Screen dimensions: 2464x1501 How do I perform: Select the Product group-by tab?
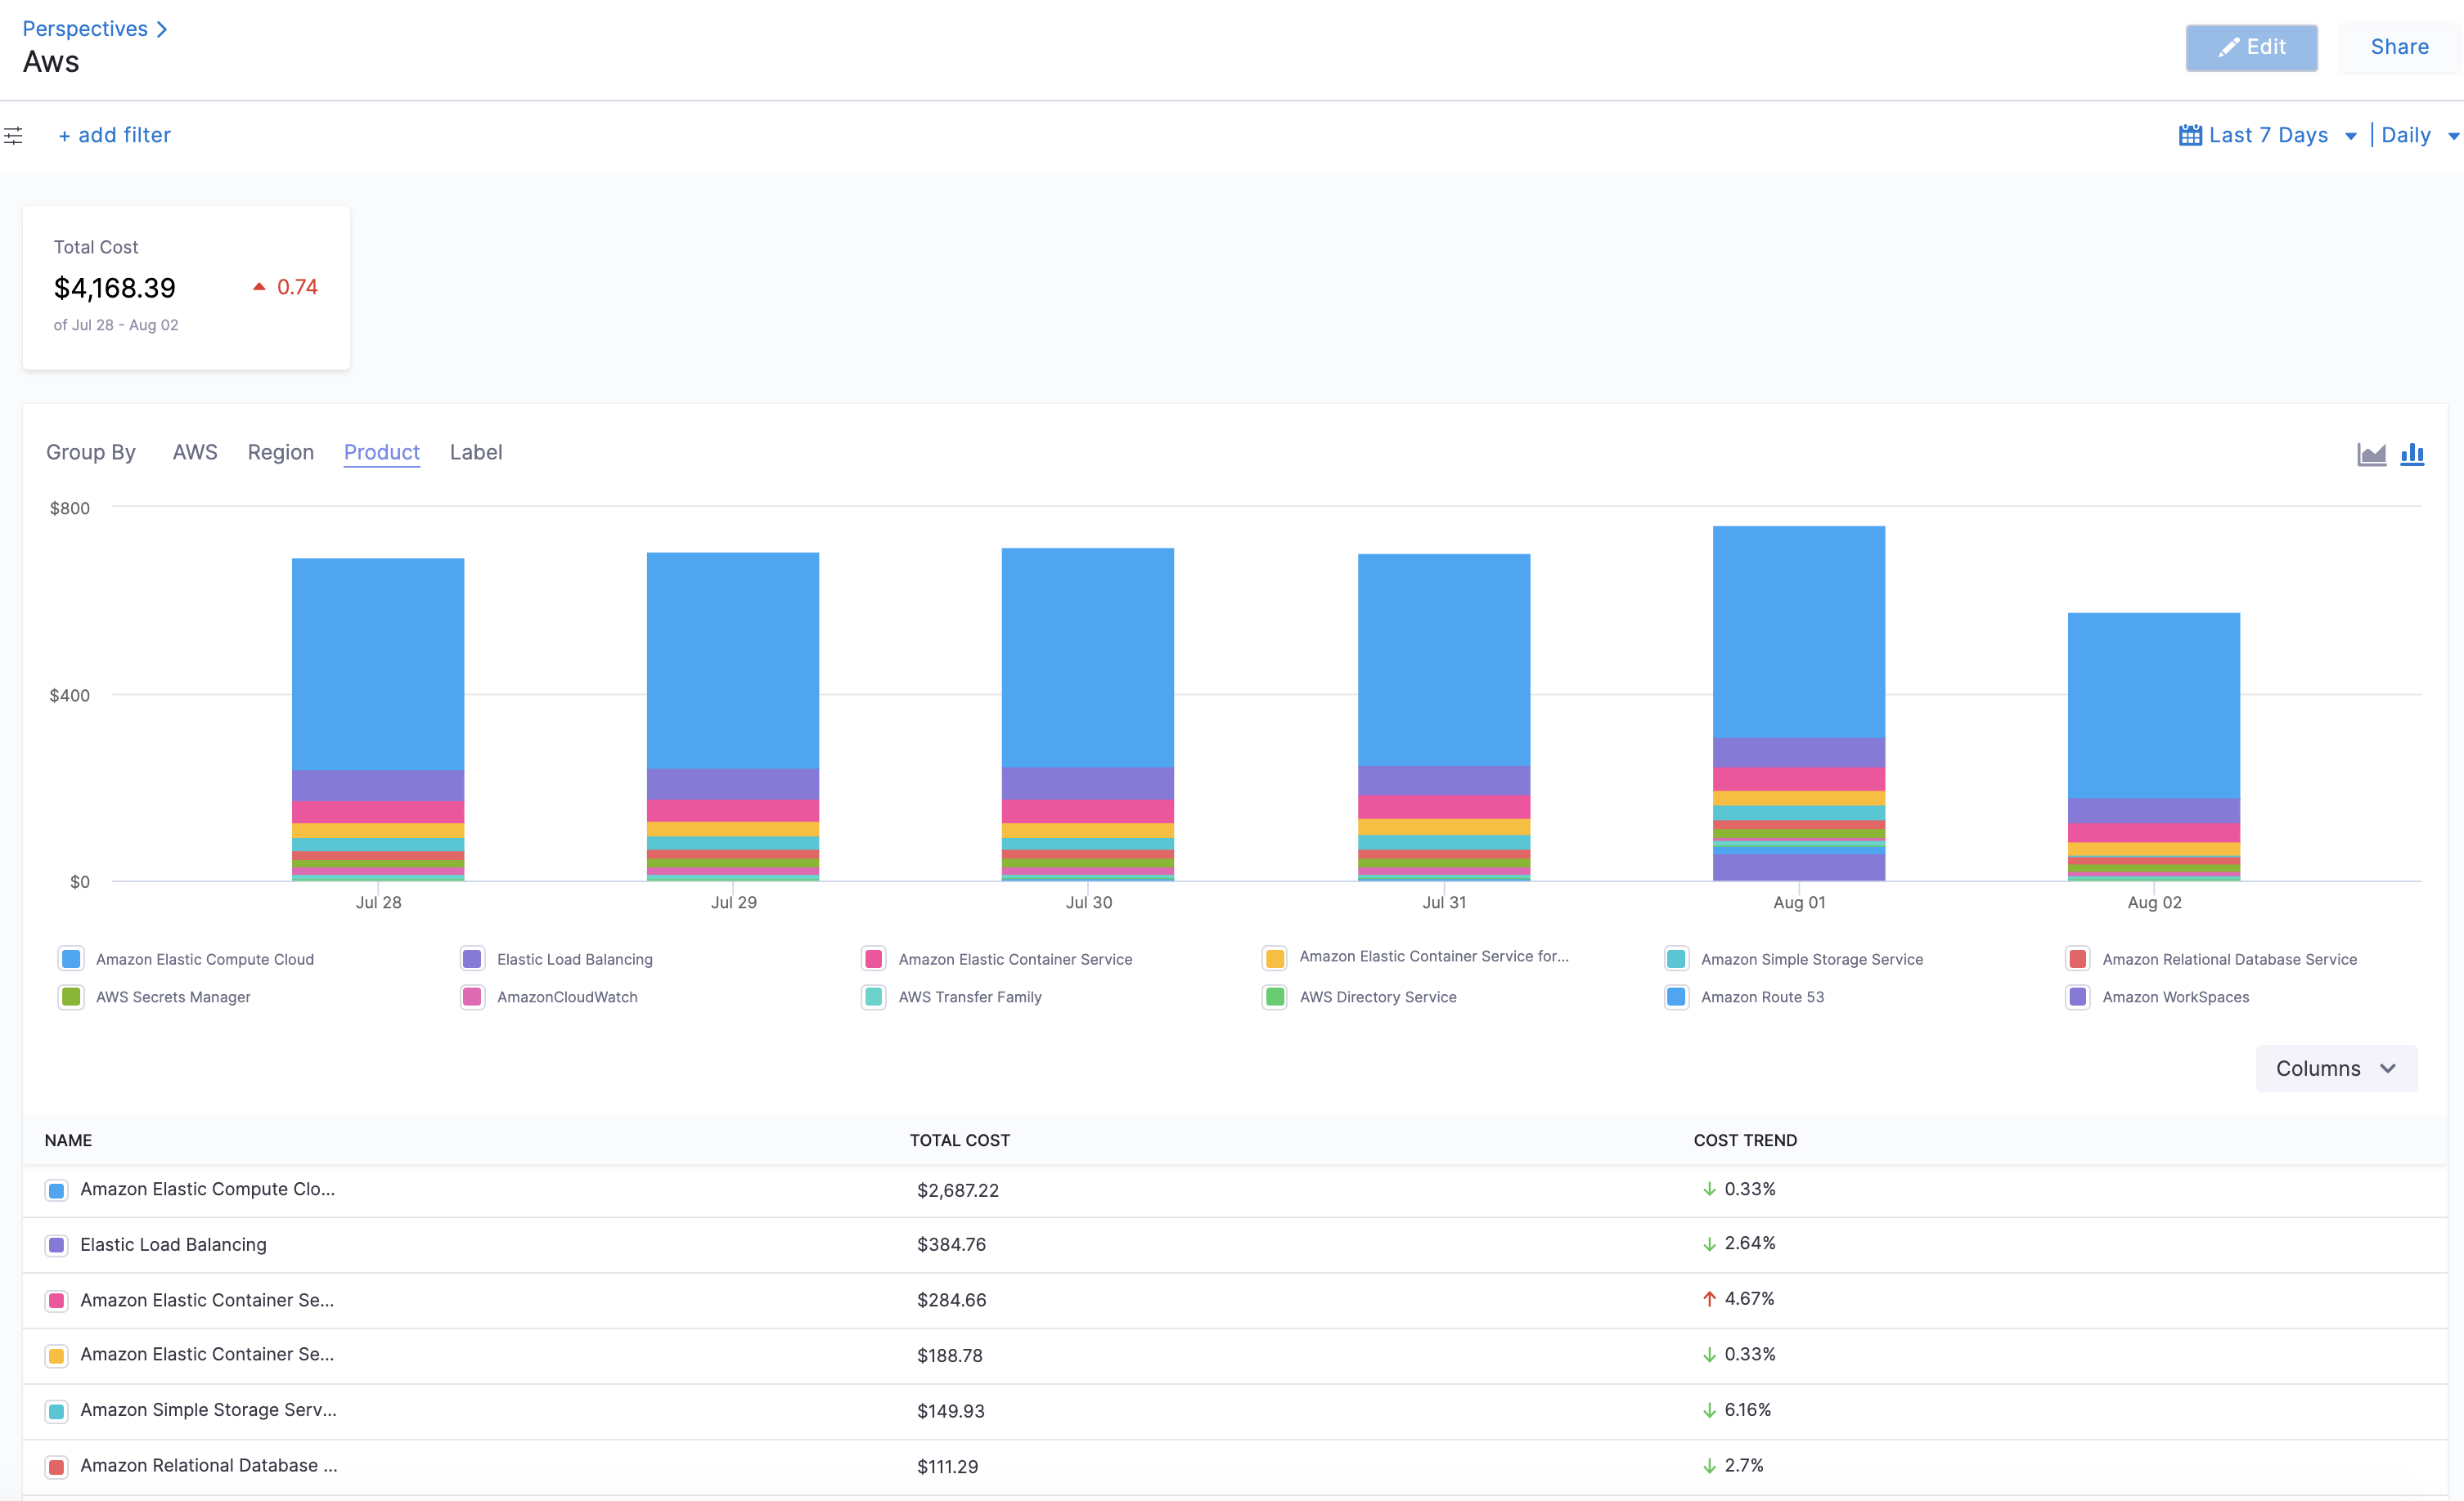[x=382, y=453]
